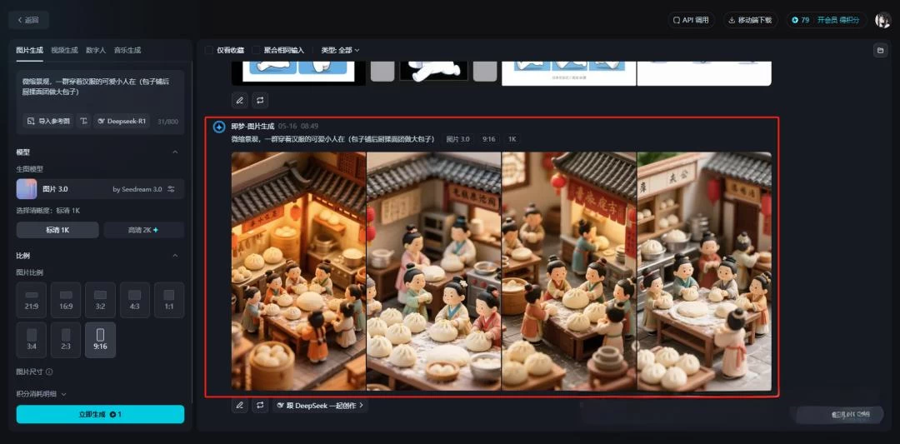Image resolution: width=900 pixels, height=444 pixels.
Task: Enable the 聚合相同输入 checkbox
Action: click(257, 50)
